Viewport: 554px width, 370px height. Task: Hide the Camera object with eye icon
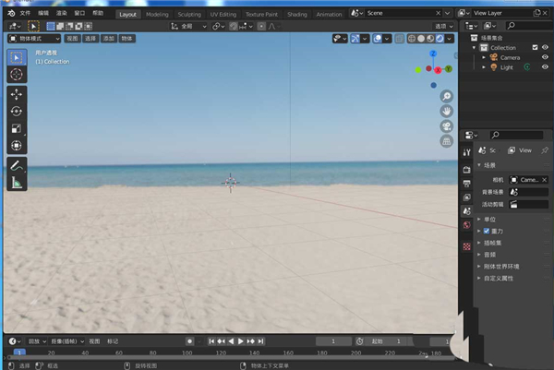[x=545, y=57]
